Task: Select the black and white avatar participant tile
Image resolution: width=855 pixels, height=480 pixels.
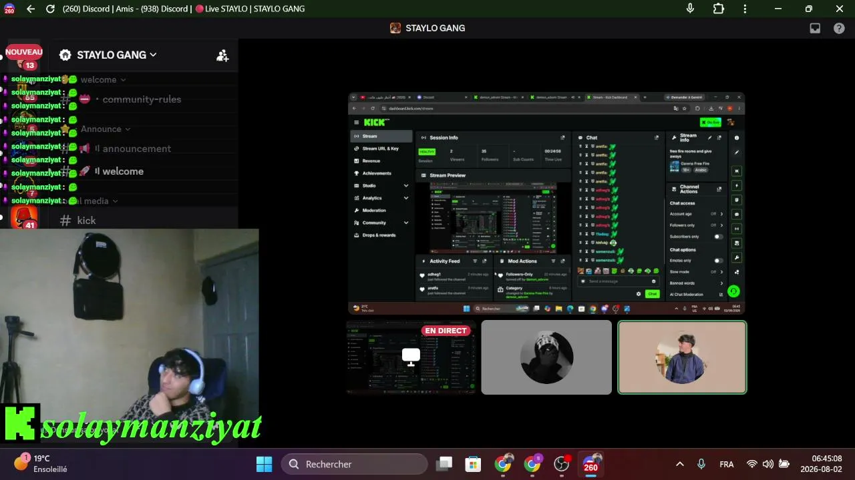Action: point(546,357)
